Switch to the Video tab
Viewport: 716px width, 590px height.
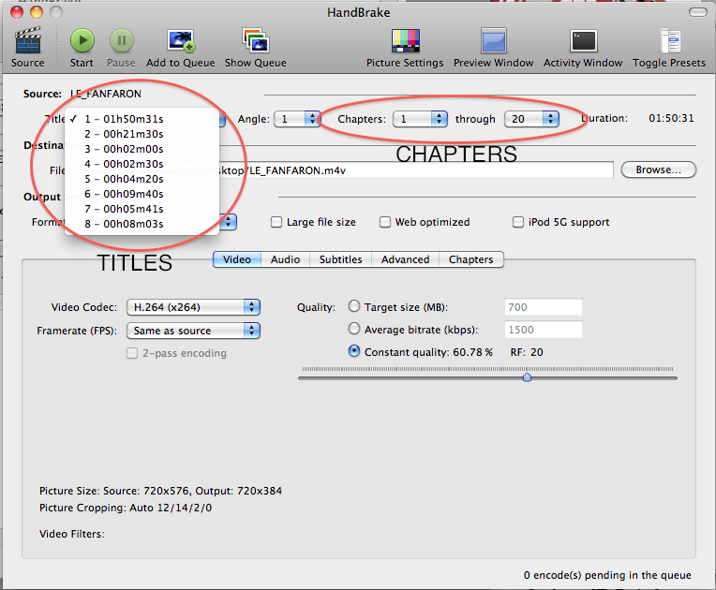(237, 259)
